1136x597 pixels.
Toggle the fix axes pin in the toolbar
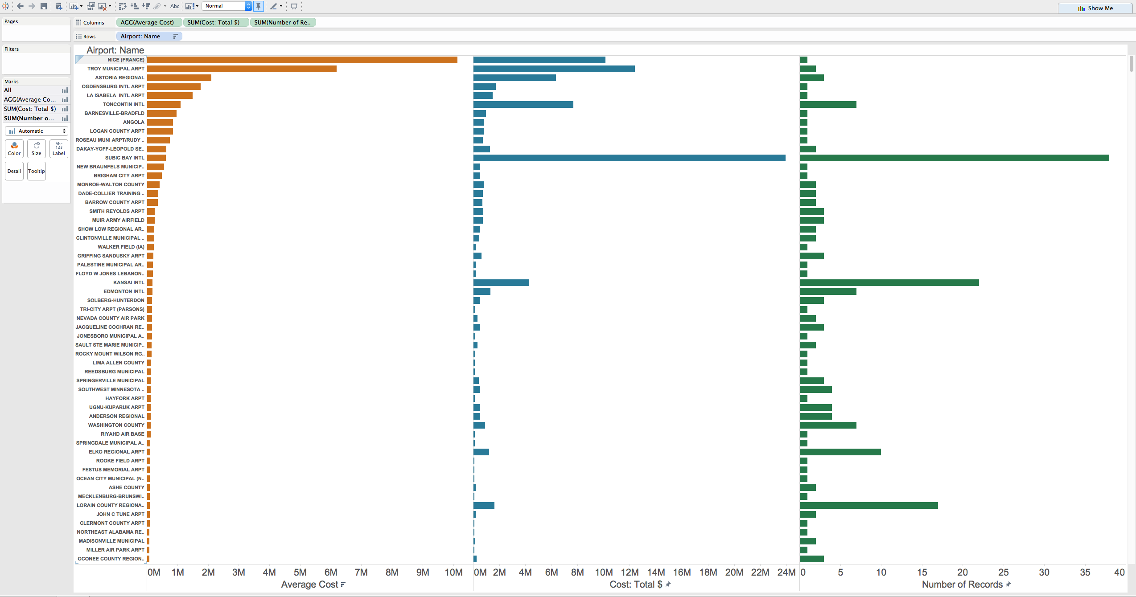pos(259,6)
